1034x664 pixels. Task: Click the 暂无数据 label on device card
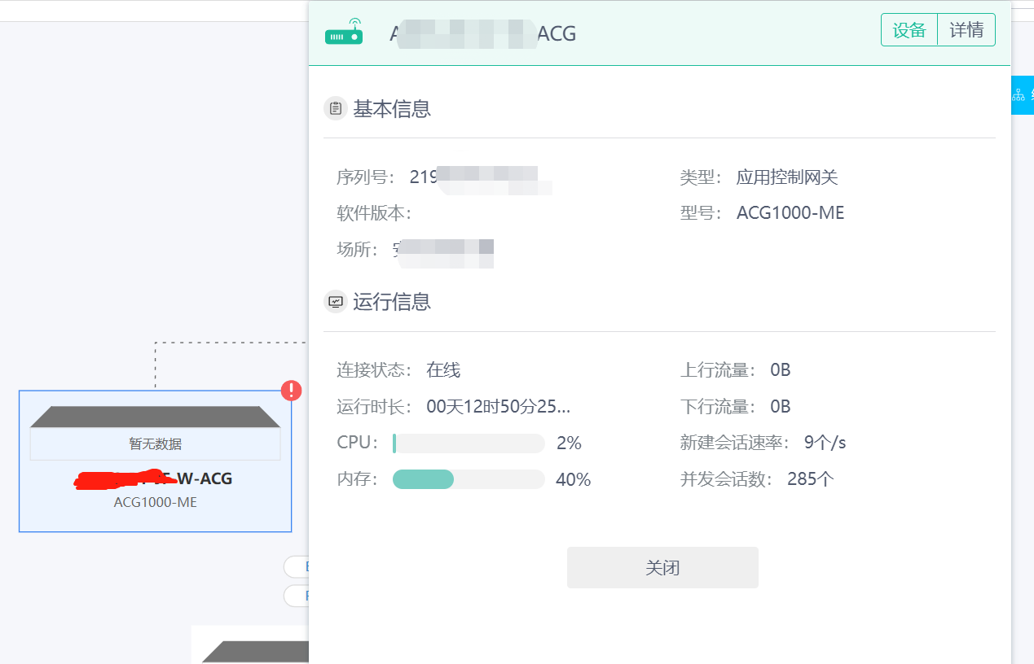[x=155, y=444]
